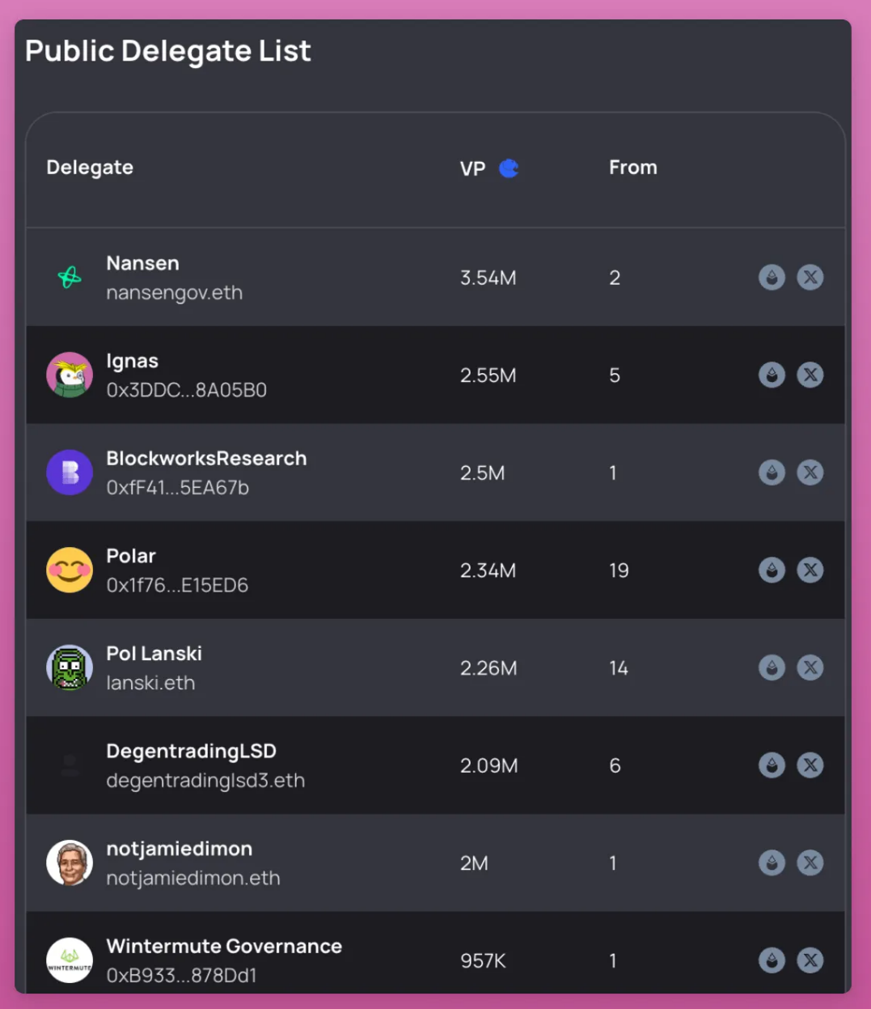Click Ignas's penguin avatar
This screenshot has width=871, height=1009.
pos(70,375)
